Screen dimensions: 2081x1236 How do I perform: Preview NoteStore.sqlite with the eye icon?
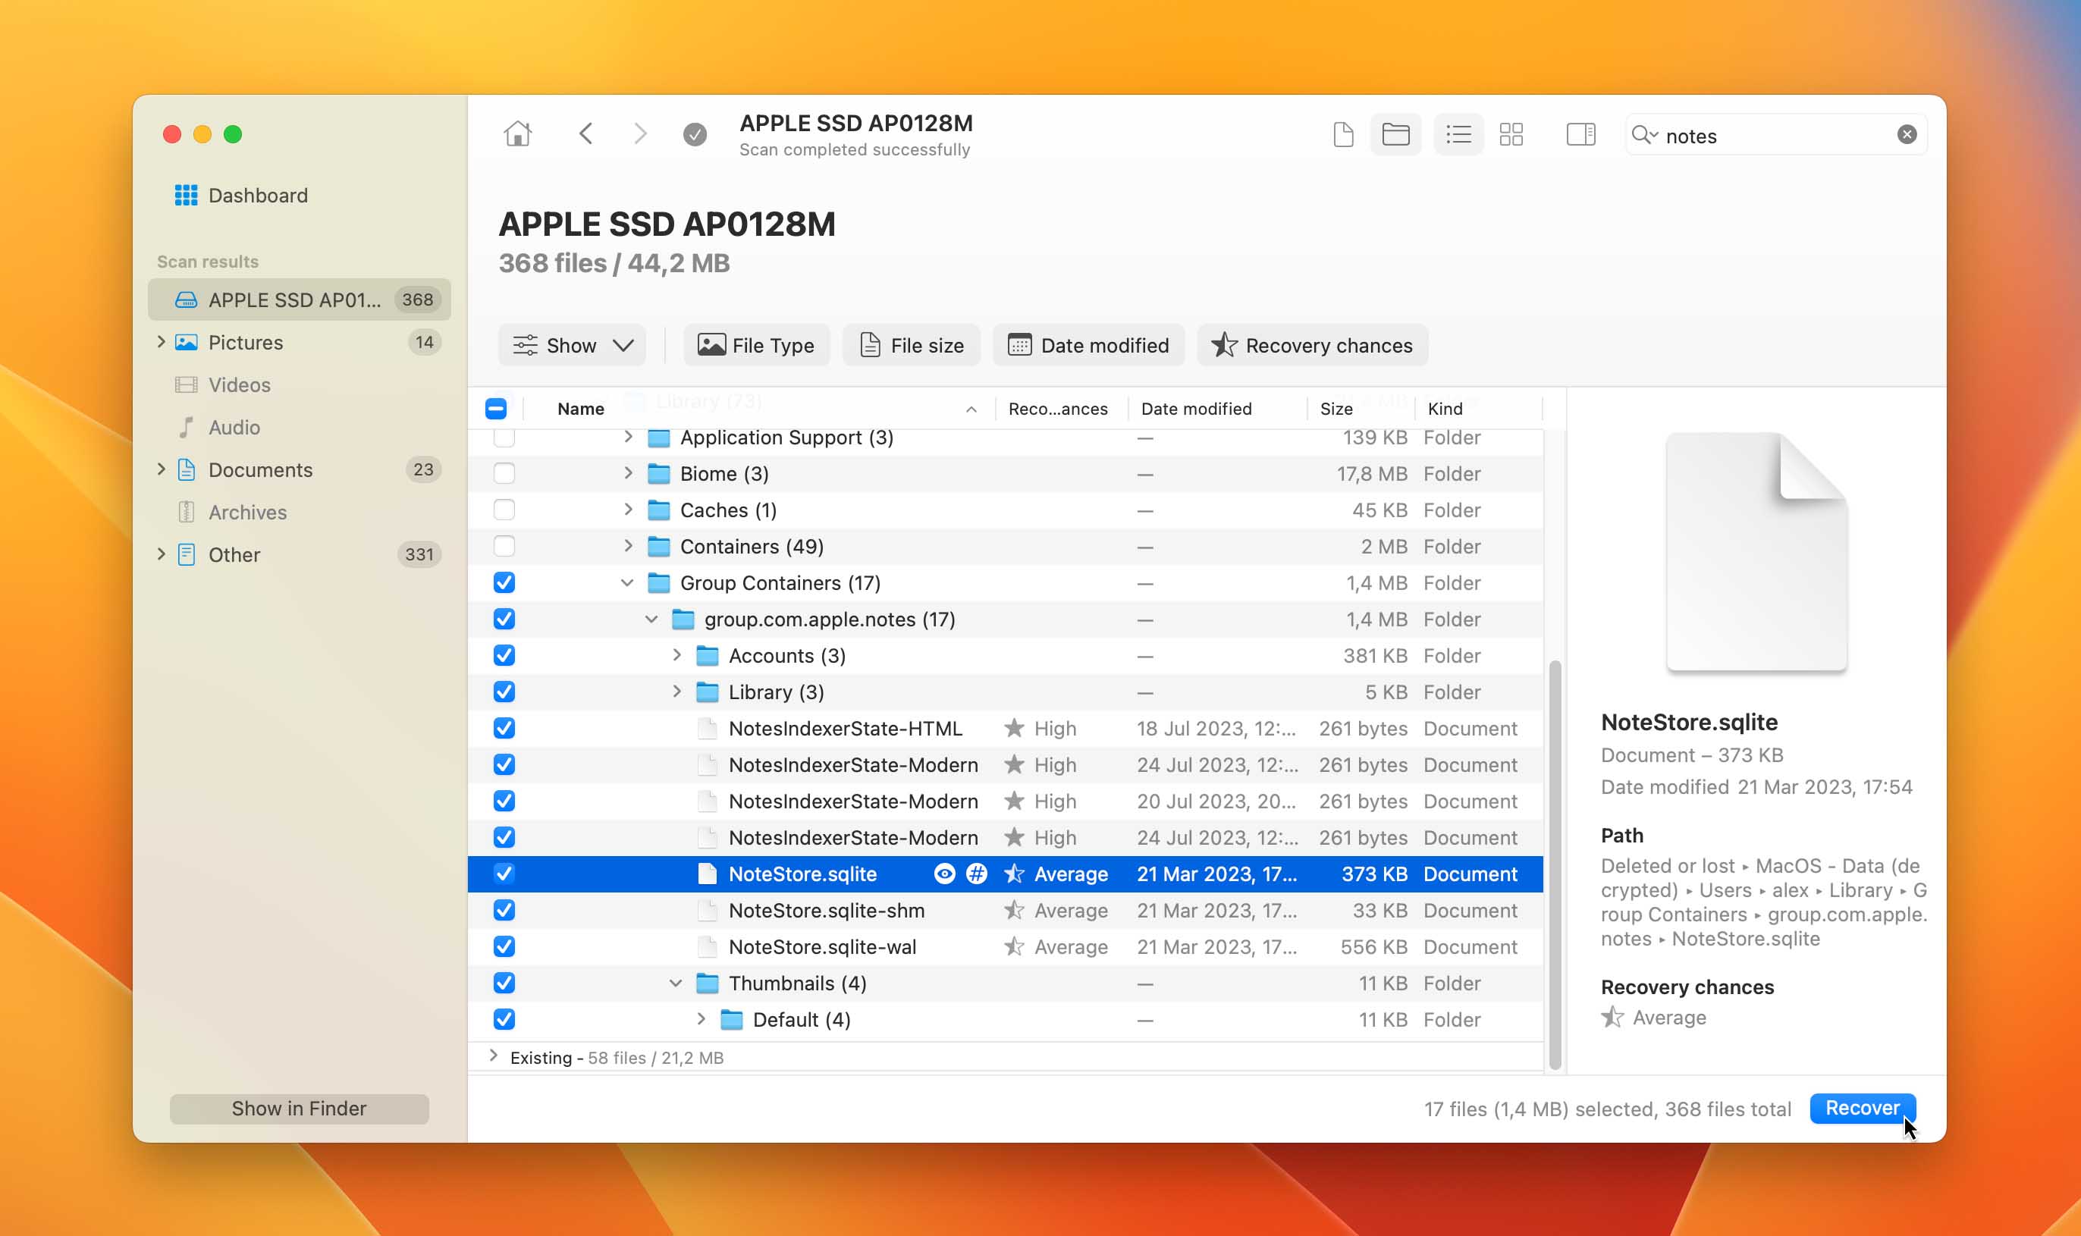tap(943, 874)
